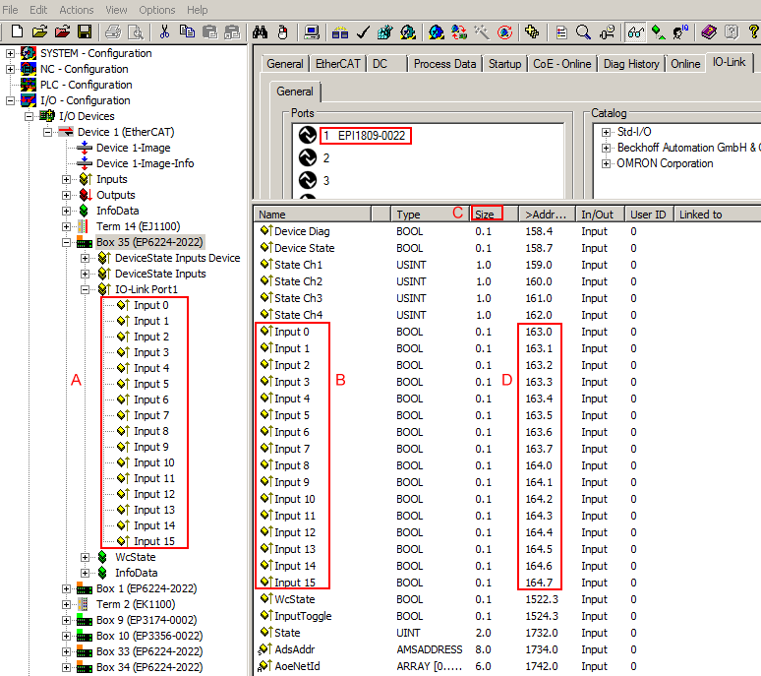Click the yellow Open folder toolbar icon
761x676 pixels.
click(39, 32)
